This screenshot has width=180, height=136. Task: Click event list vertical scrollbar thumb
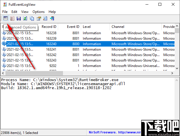click(x=177, y=30)
